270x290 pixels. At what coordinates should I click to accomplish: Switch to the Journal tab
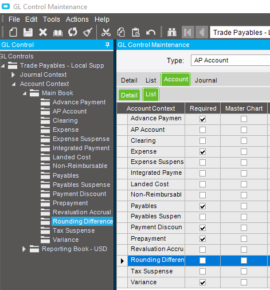point(206,80)
